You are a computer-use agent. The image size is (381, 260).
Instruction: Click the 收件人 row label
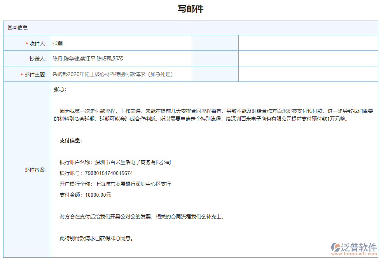pyautogui.click(x=38, y=43)
